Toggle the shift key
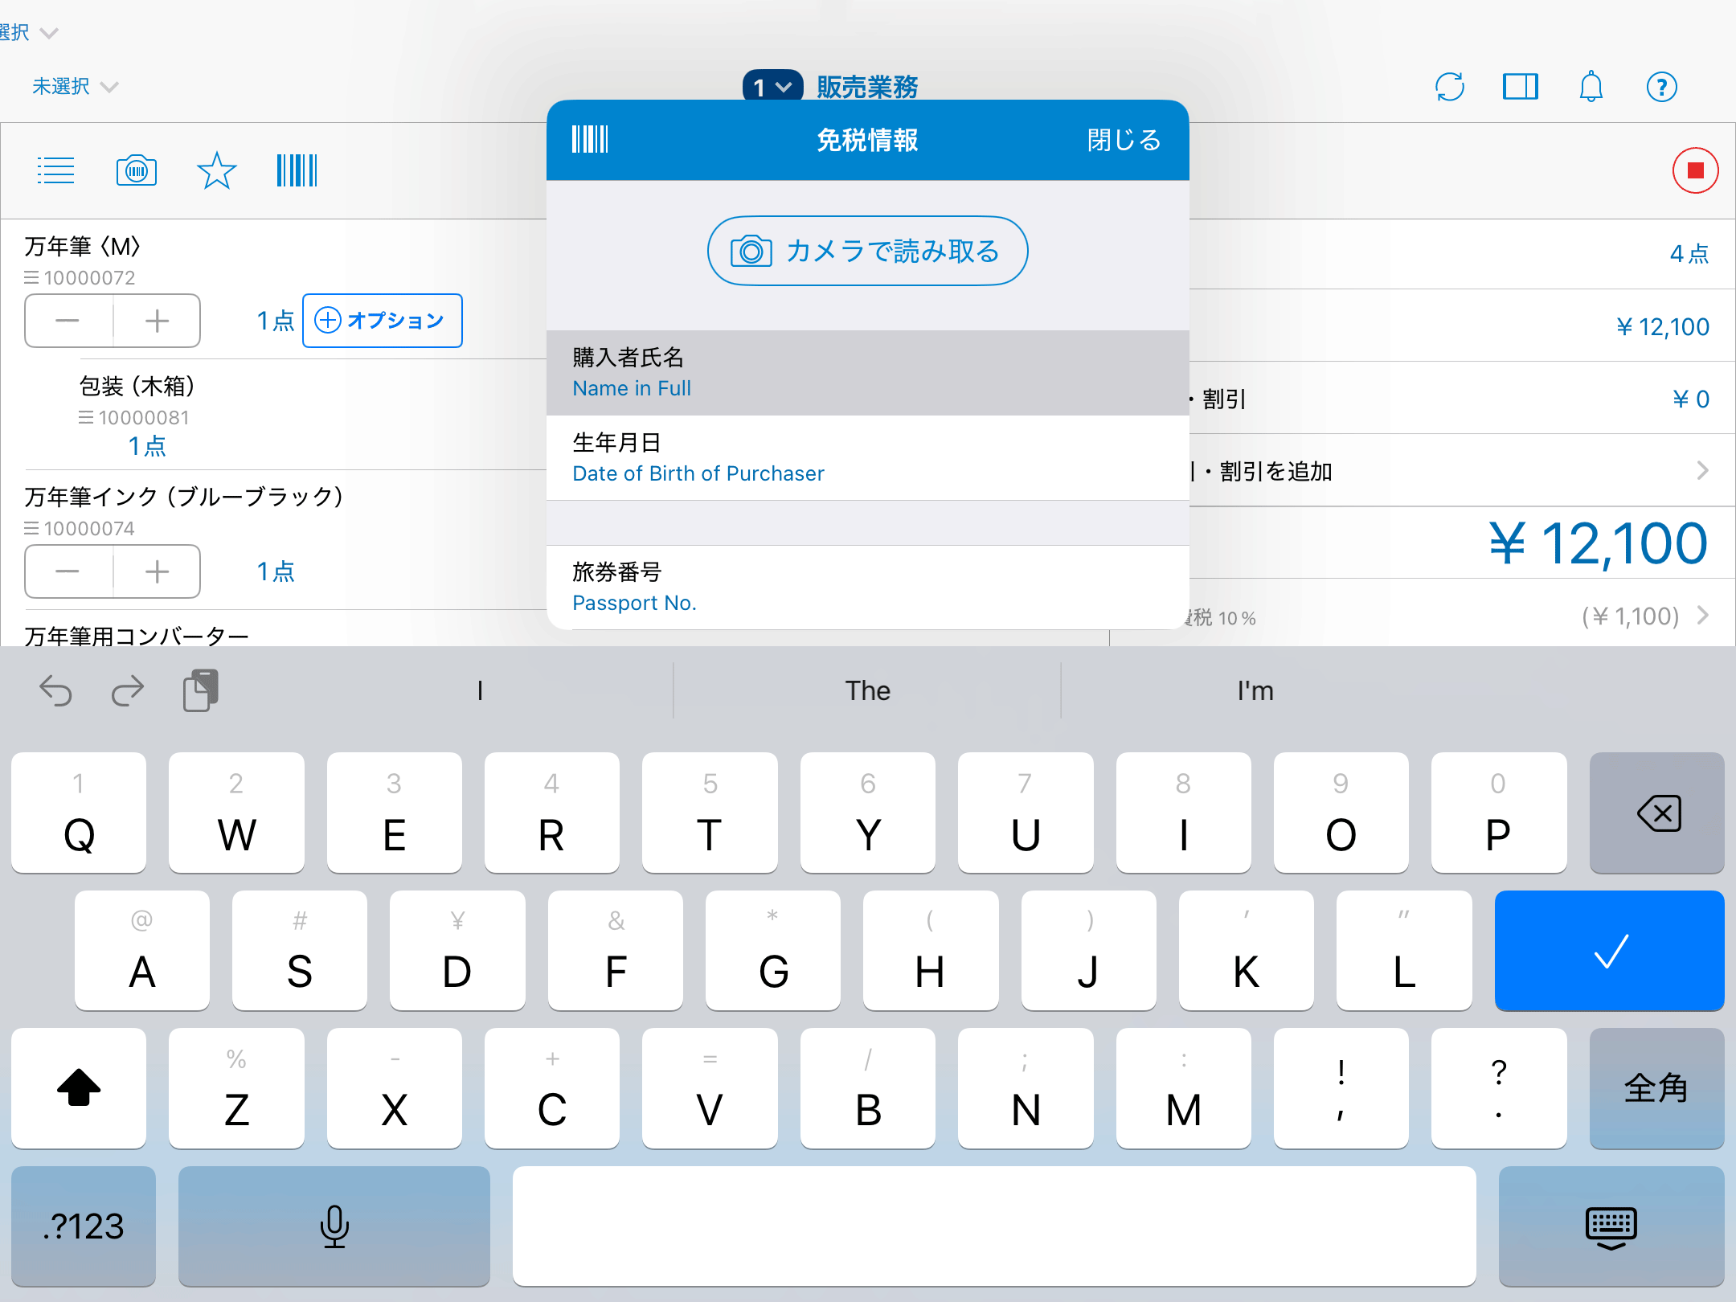Screen dimensions: 1736x1302 click(x=79, y=1088)
